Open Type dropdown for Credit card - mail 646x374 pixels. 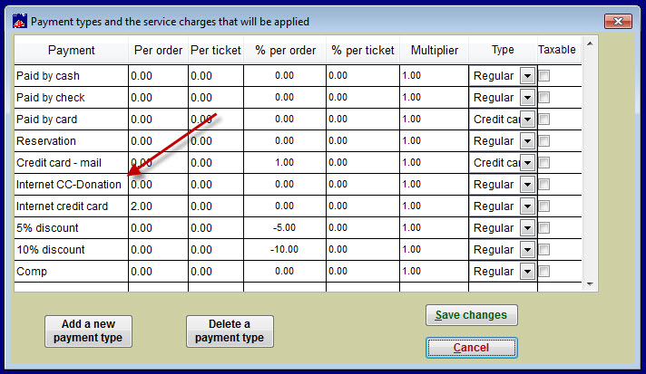(527, 163)
